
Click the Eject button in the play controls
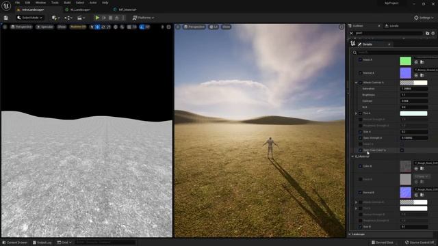[x=117, y=18]
